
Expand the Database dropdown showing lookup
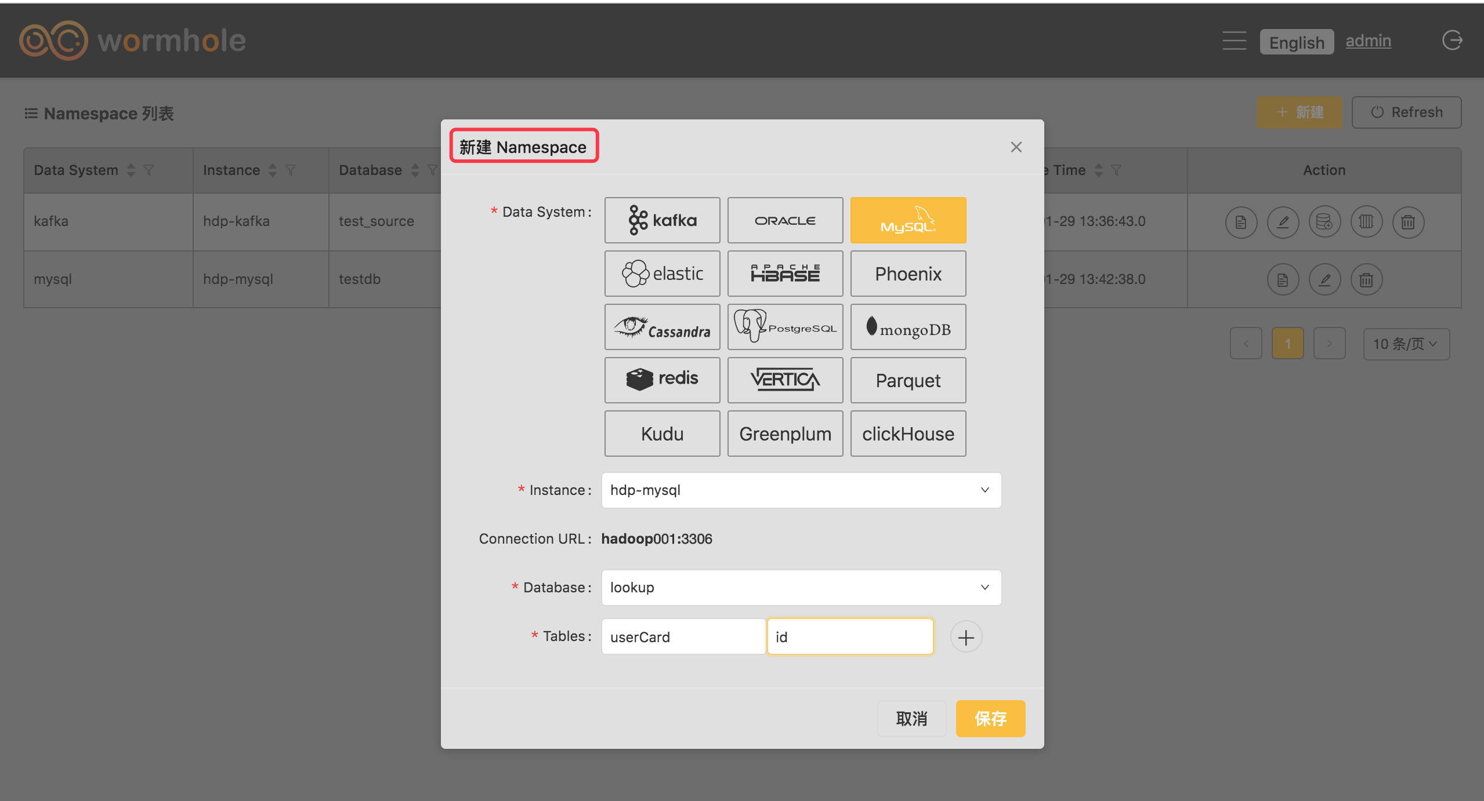(801, 588)
